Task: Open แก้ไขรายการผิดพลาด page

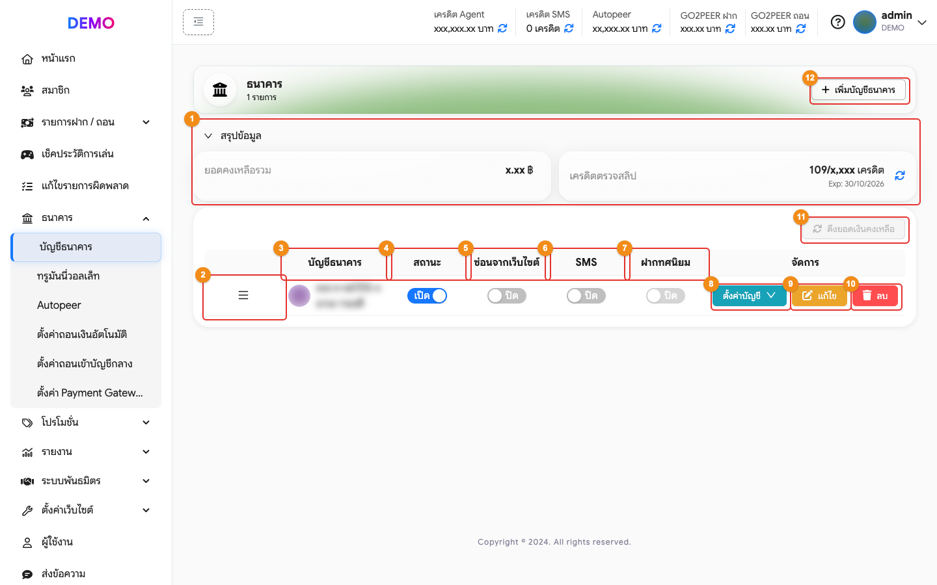Action: coord(86,186)
